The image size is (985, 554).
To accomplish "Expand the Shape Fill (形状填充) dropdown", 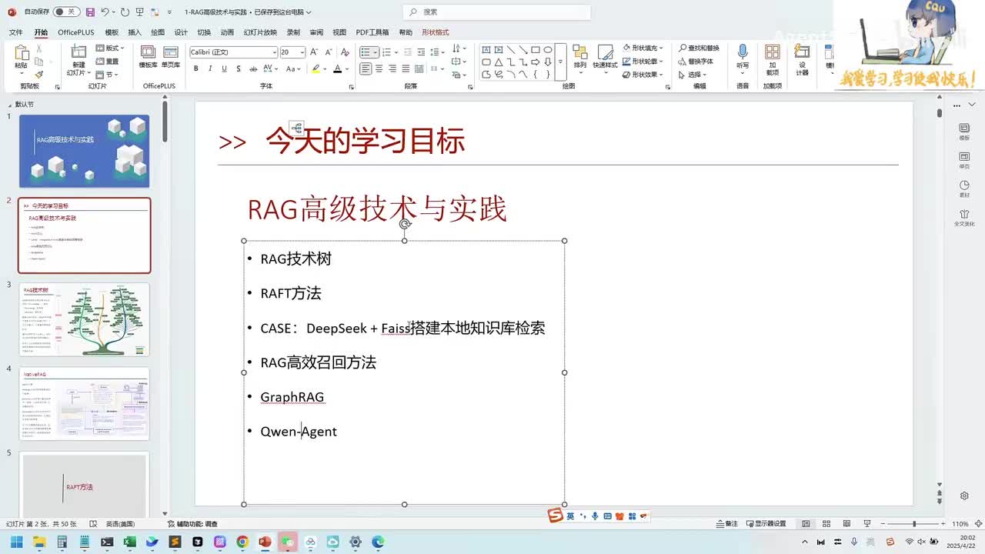I will click(643, 48).
